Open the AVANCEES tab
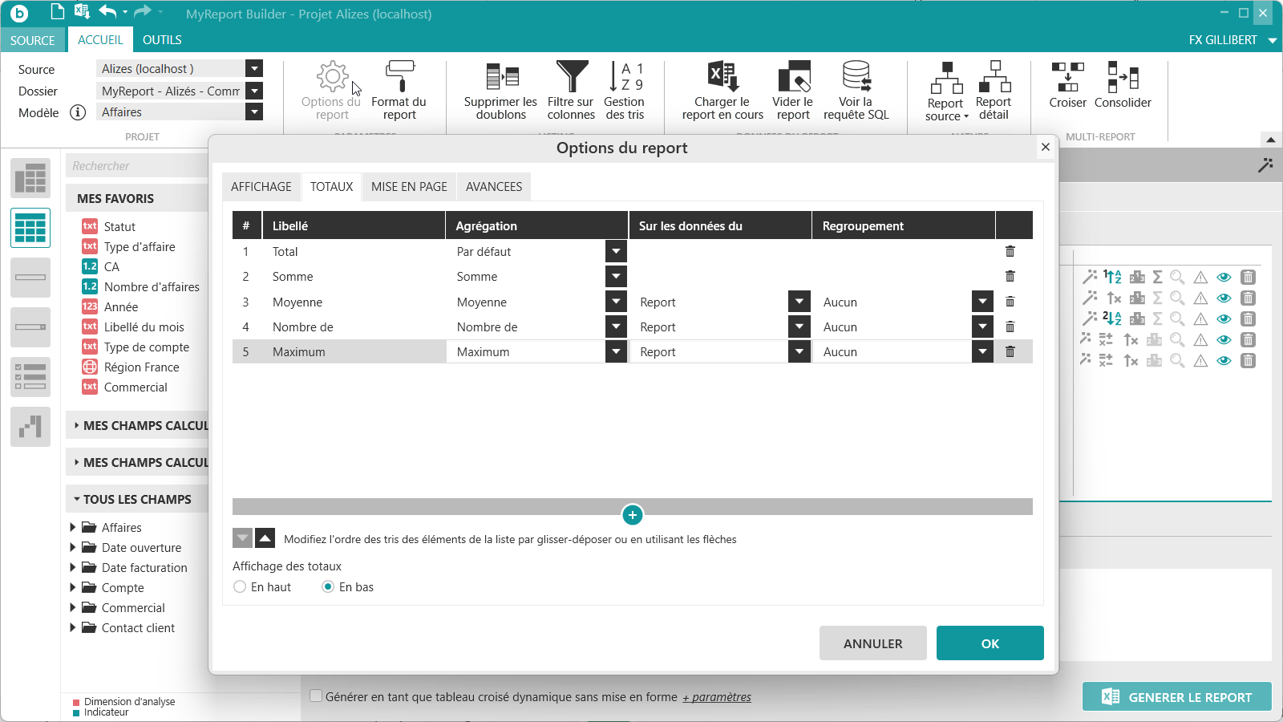 coord(494,187)
